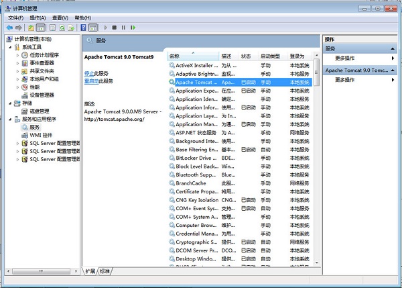Expand the 本地用户和组 tree node
Screen dimensions: 402x288
(x=19, y=79)
